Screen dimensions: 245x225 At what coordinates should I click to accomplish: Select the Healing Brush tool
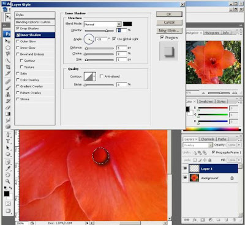pyautogui.click(x=8, y=82)
